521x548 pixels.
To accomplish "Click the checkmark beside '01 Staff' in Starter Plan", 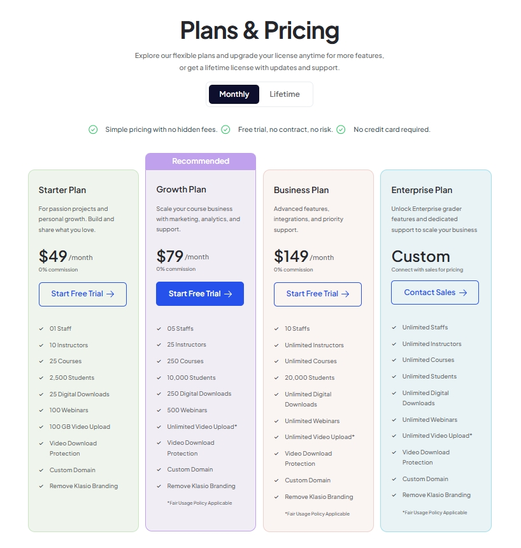I will pos(41,329).
